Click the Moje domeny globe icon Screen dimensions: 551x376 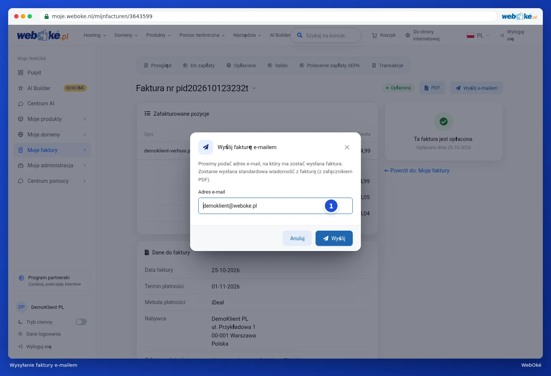pos(20,135)
